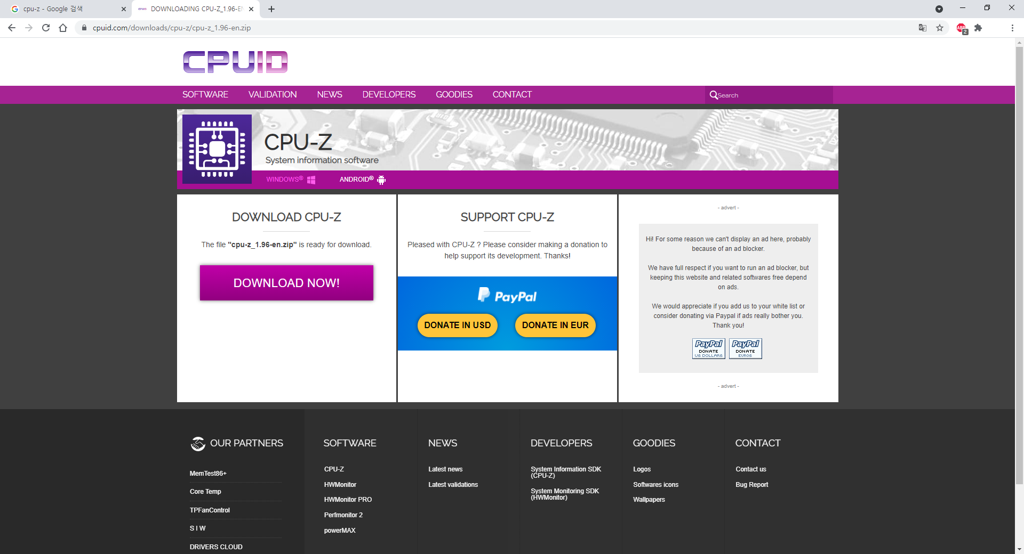This screenshot has width=1024, height=554.
Task: Switch to the cpu-z Google search tab
Action: pyautogui.click(x=66, y=9)
